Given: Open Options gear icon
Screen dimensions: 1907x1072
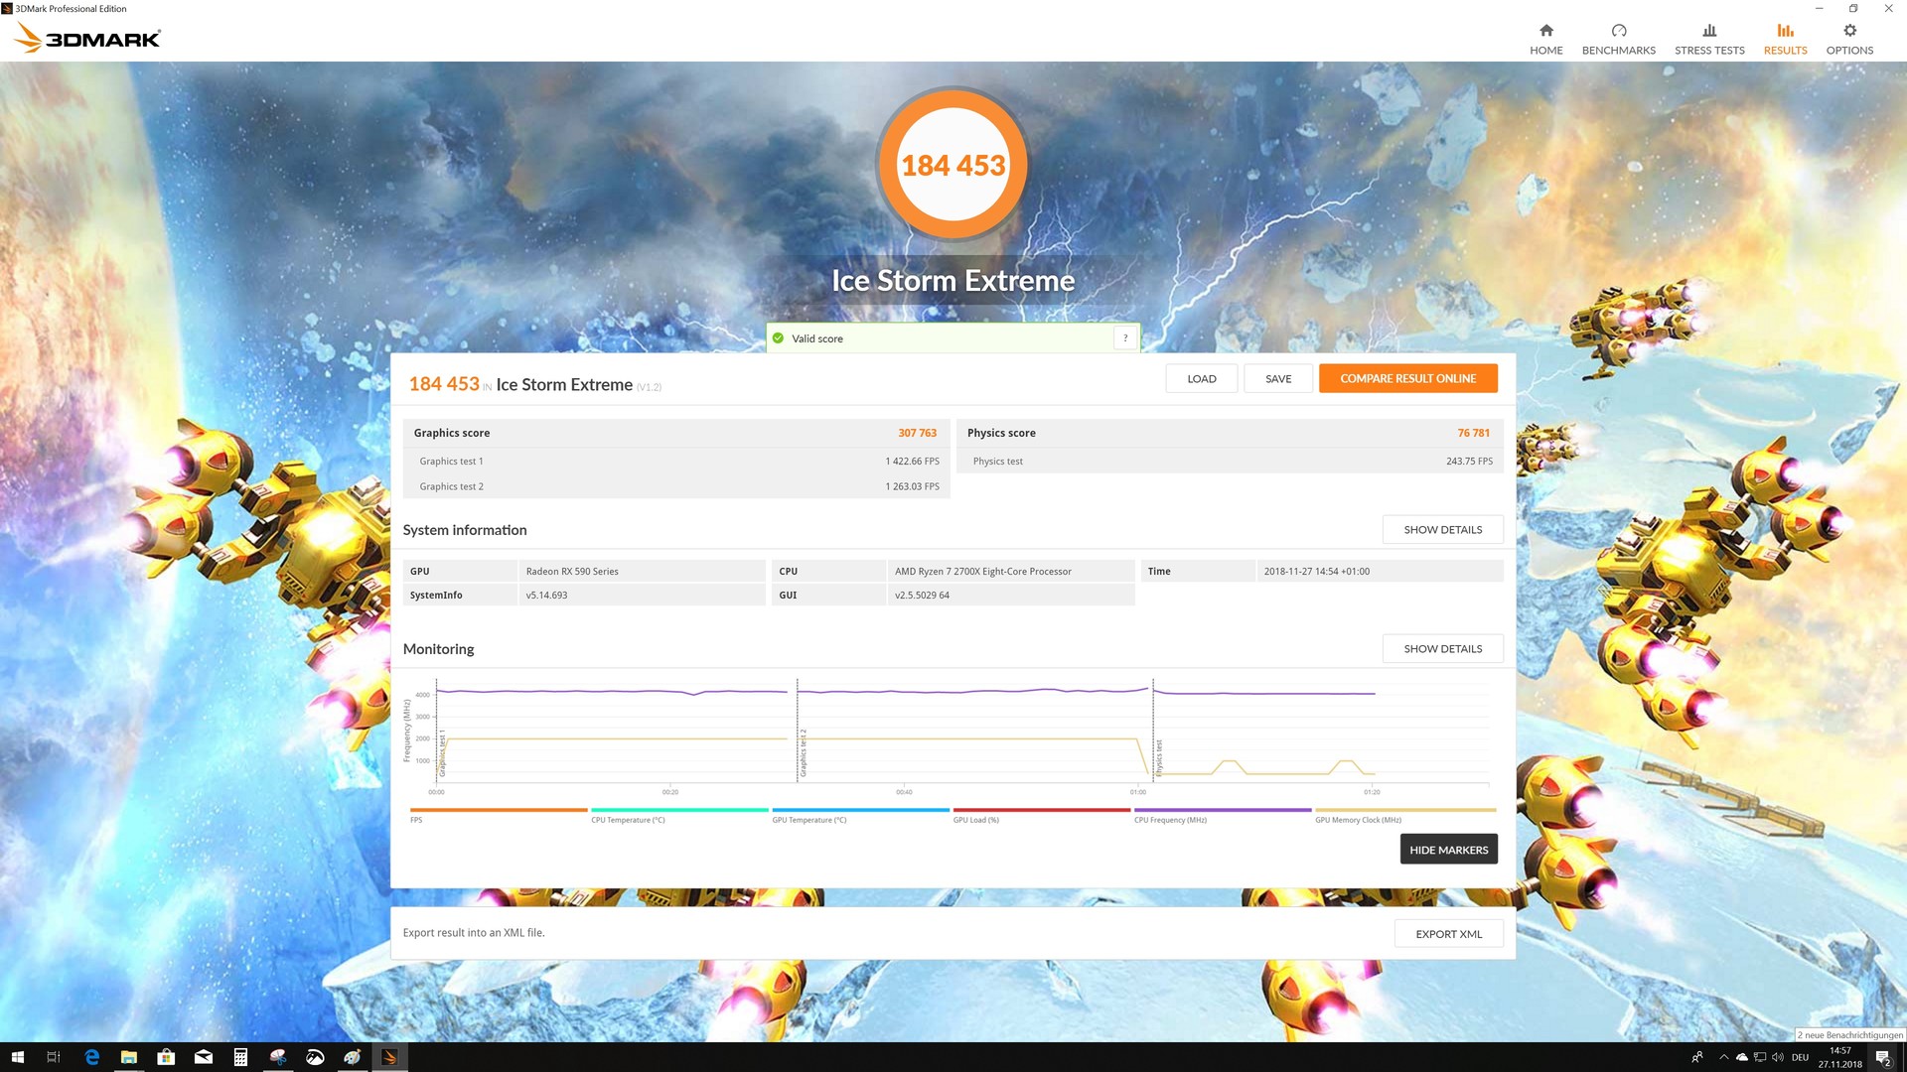Looking at the screenshot, I should pyautogui.click(x=1848, y=31).
